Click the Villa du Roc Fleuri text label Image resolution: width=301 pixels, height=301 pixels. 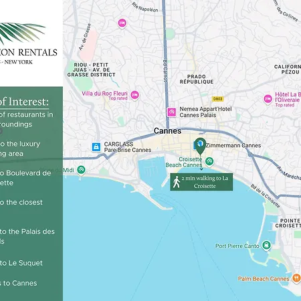[104, 94]
